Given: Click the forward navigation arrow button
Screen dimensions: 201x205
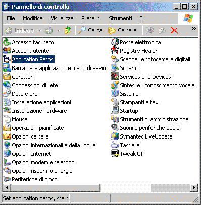Looking at the screenshot, I should pyautogui.click(x=49, y=31).
